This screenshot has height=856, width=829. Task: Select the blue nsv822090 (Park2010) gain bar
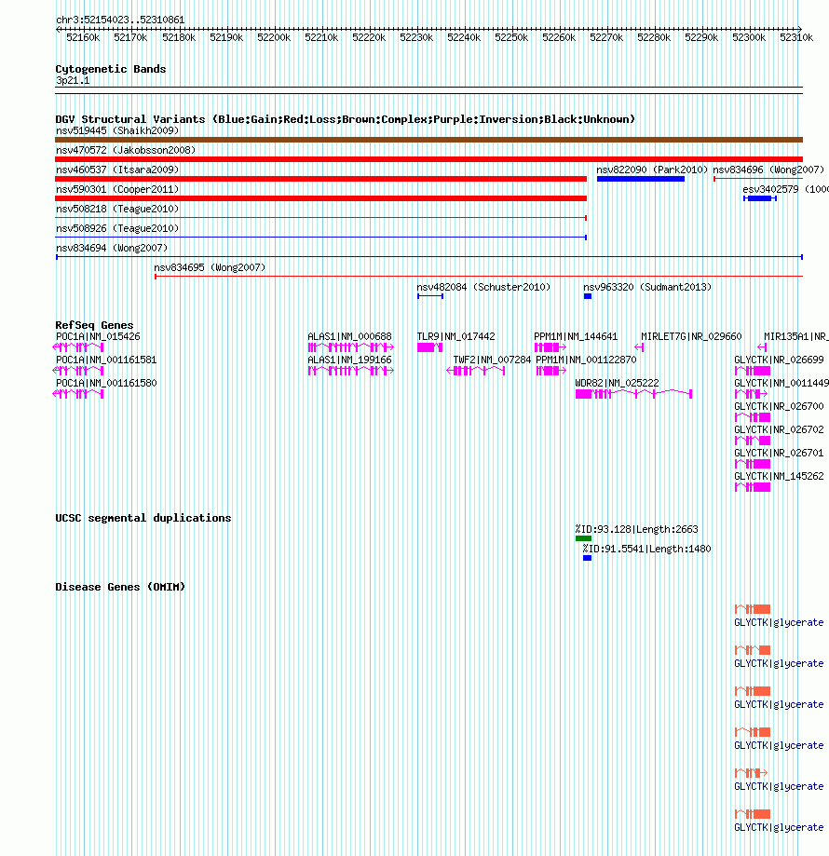pyautogui.click(x=641, y=179)
